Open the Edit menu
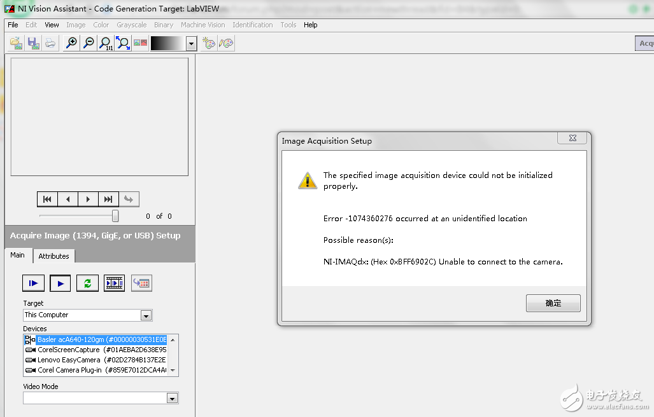 pyautogui.click(x=31, y=25)
